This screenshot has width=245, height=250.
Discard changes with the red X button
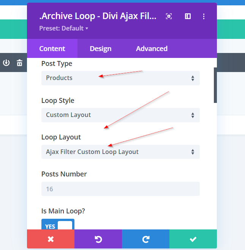pyautogui.click(x=51, y=239)
